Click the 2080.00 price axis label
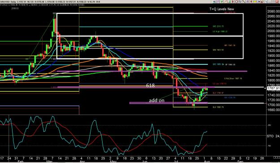 (x=273, y=12)
